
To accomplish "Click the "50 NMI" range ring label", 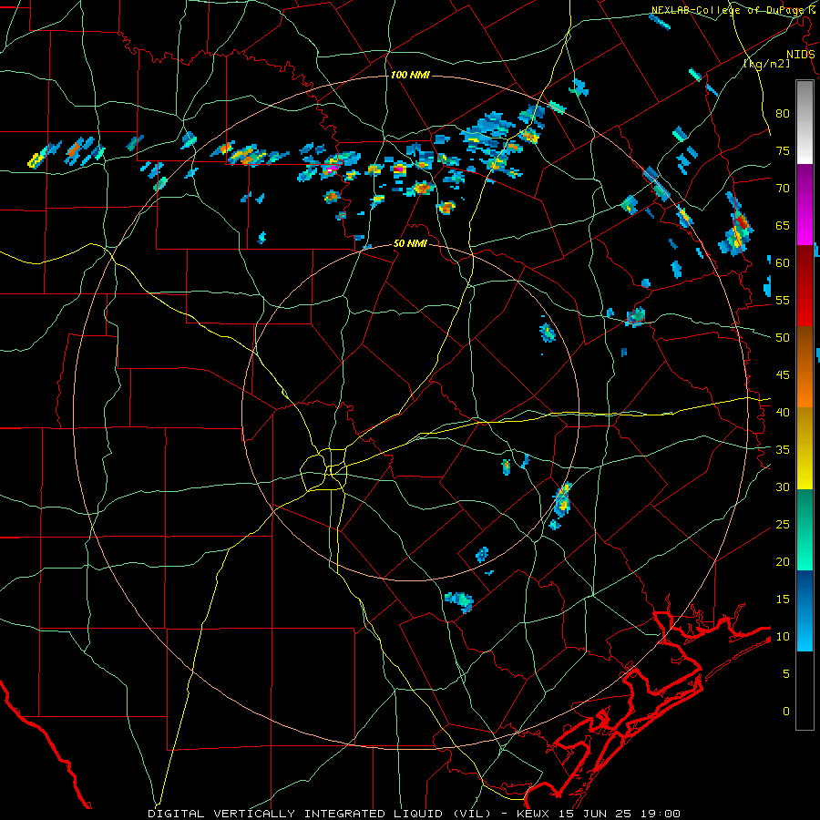I will [410, 243].
